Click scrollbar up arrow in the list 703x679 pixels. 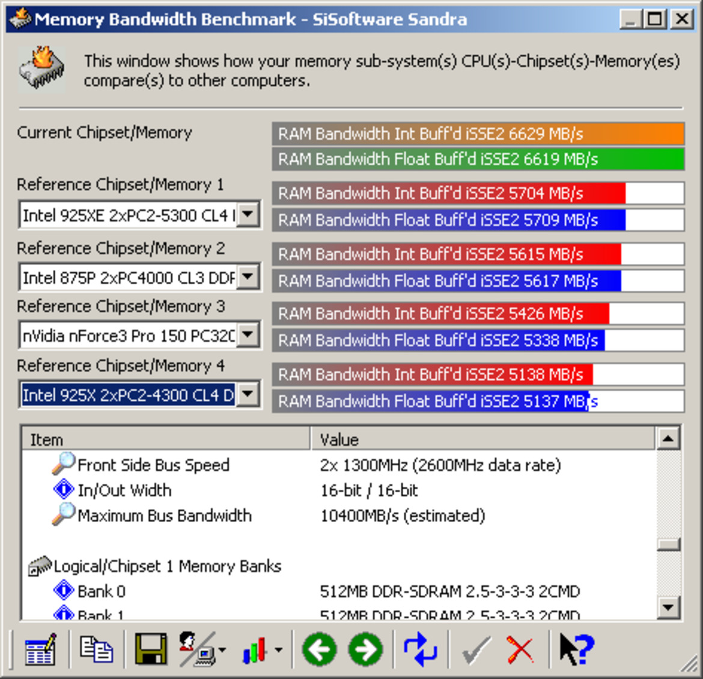click(x=668, y=439)
